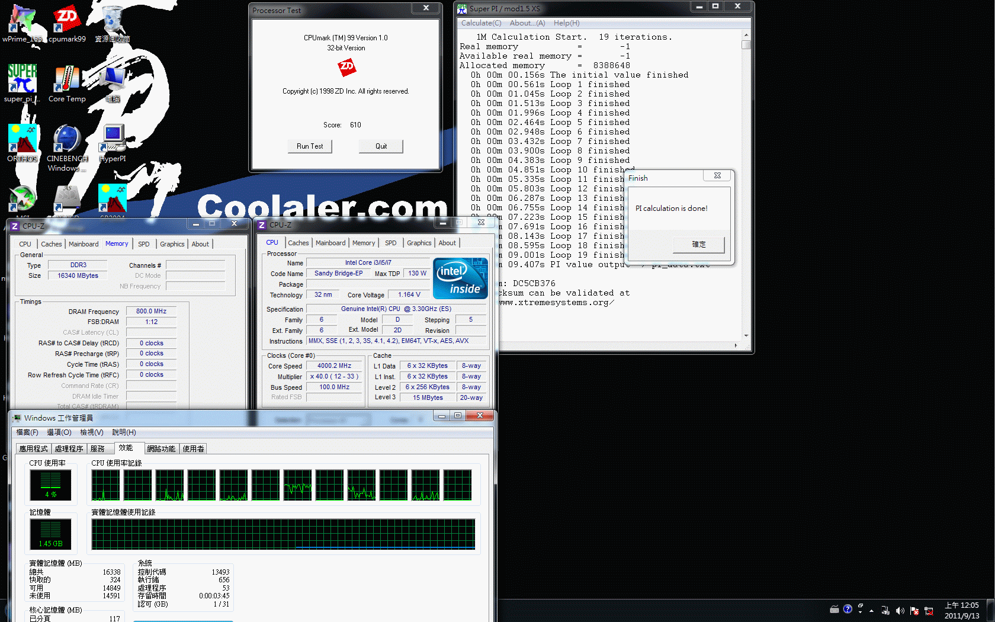995x622 pixels.
Task: Open the 檢視(V) menu in Task Manager
Action: point(92,432)
